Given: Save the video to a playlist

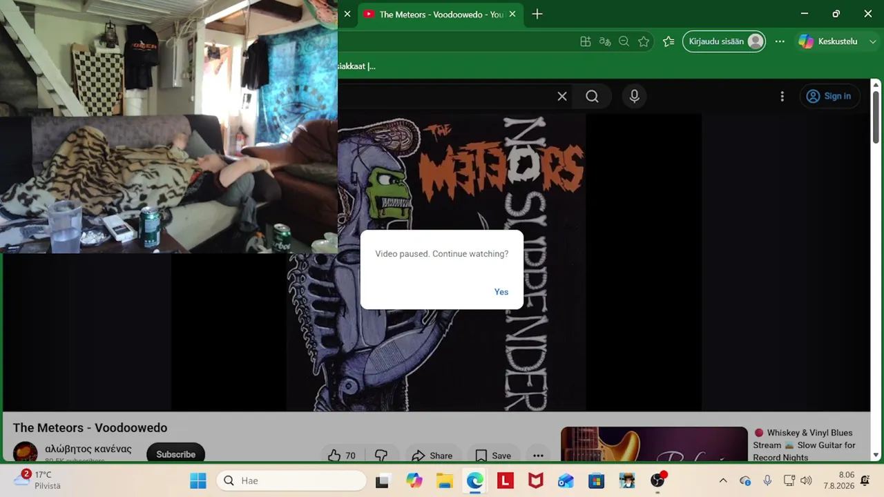Looking at the screenshot, I should [x=494, y=455].
